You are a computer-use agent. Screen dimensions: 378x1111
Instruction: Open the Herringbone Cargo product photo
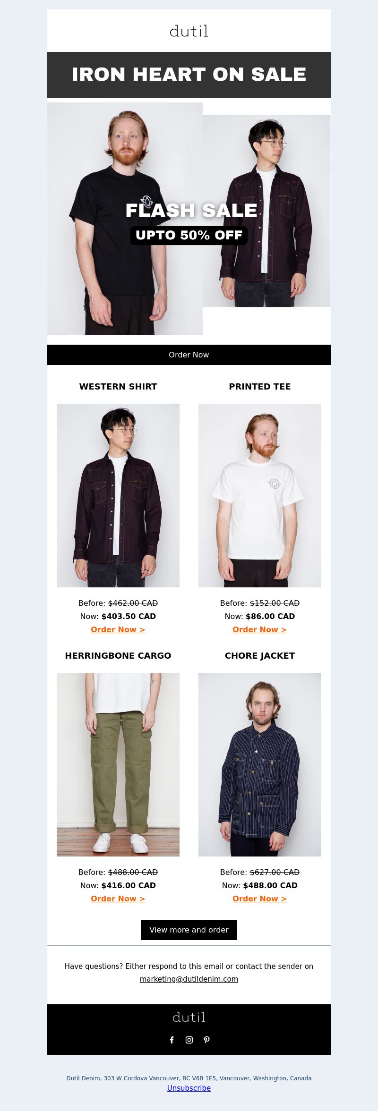118,764
